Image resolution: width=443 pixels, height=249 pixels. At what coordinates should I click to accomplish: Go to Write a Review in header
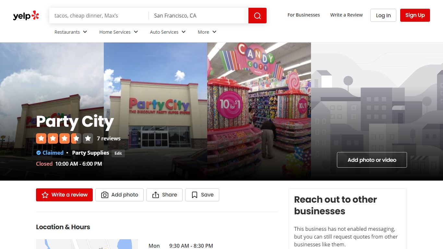(x=346, y=15)
